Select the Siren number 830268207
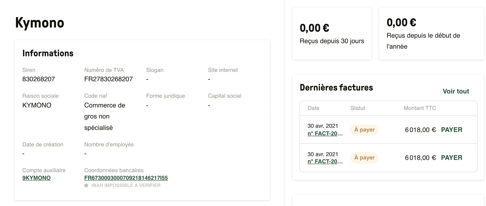The width and height of the screenshot is (486, 206). 38,79
